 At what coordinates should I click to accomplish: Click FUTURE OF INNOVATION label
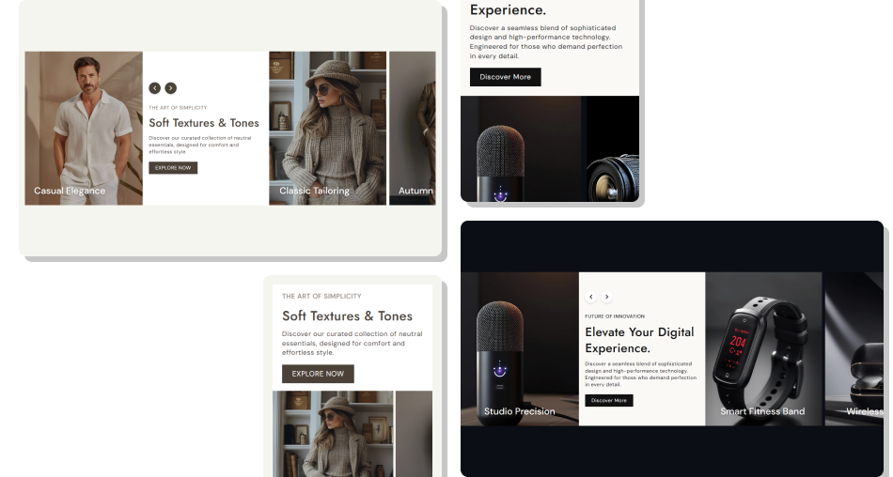click(x=615, y=316)
